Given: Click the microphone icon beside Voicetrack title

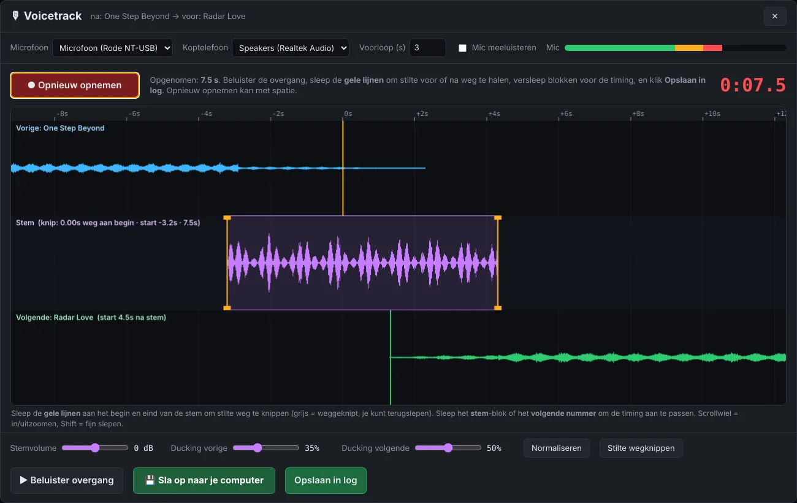Looking at the screenshot, I should [x=15, y=16].
